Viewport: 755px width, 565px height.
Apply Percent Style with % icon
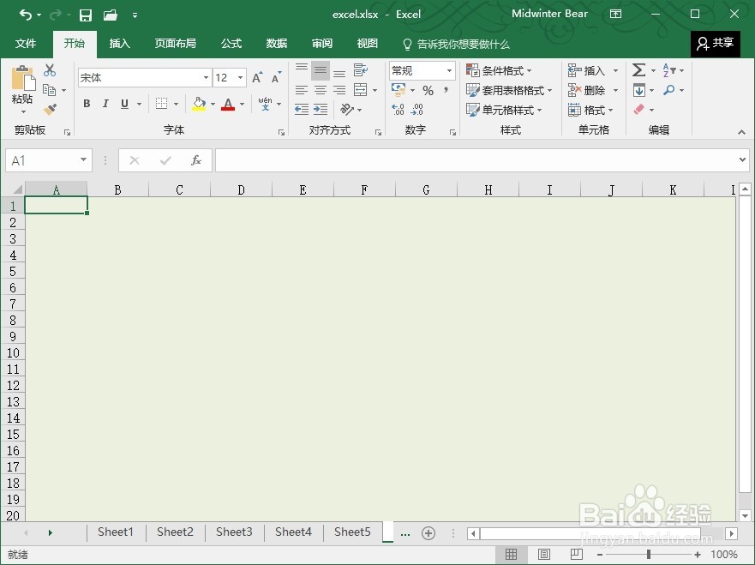[428, 91]
